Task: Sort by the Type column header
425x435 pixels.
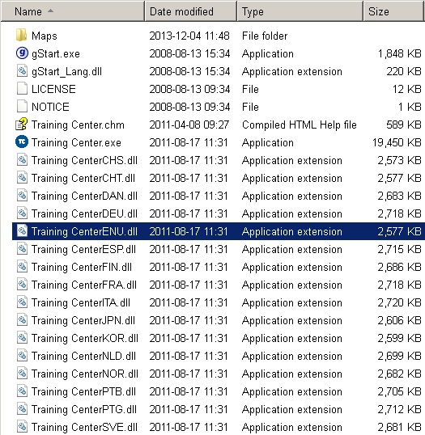Action: pyautogui.click(x=300, y=11)
